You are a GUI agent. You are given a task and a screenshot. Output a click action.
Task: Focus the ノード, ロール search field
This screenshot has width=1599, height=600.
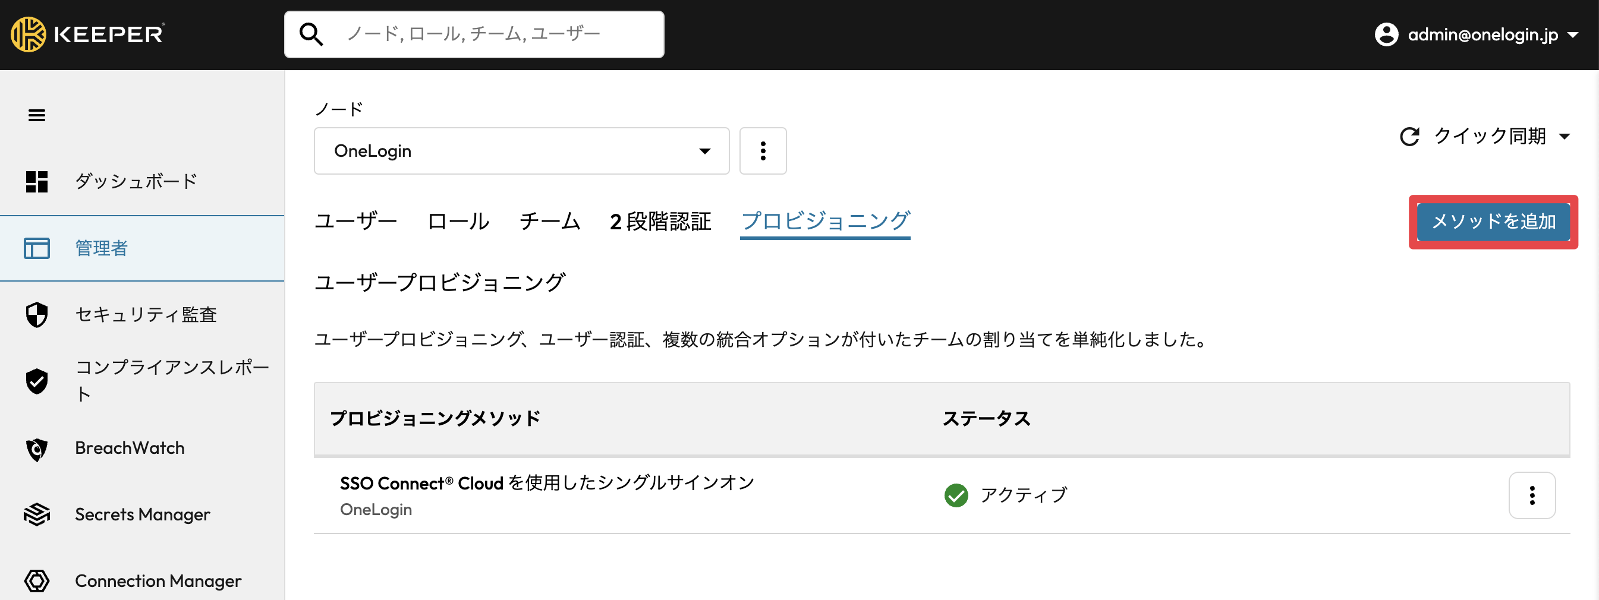(x=474, y=34)
